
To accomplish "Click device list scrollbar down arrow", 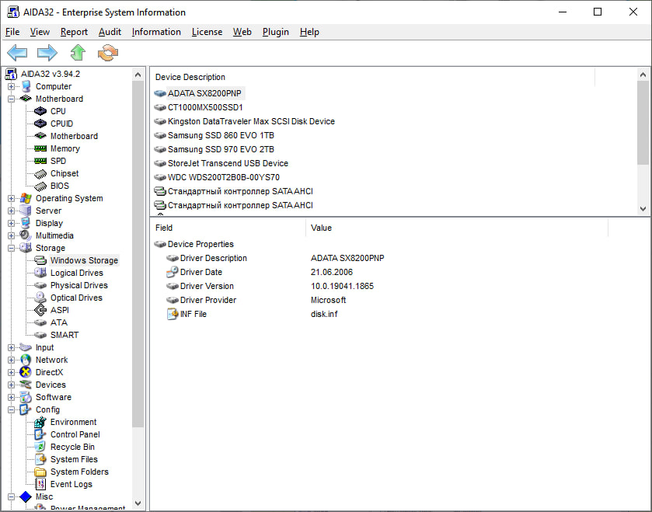I will [643, 209].
